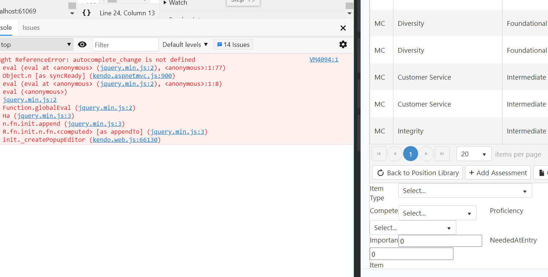Screen dimensions: 548x277
Task: Toggle the live expression eye icon
Action: click(82, 45)
